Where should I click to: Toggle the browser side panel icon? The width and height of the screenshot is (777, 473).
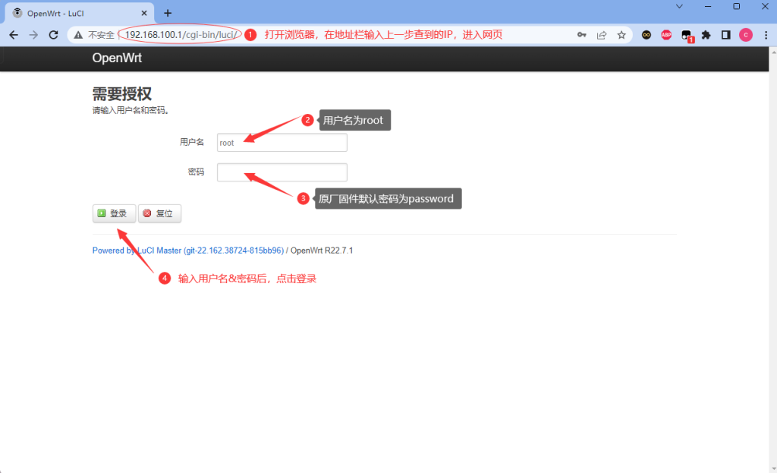pos(726,35)
